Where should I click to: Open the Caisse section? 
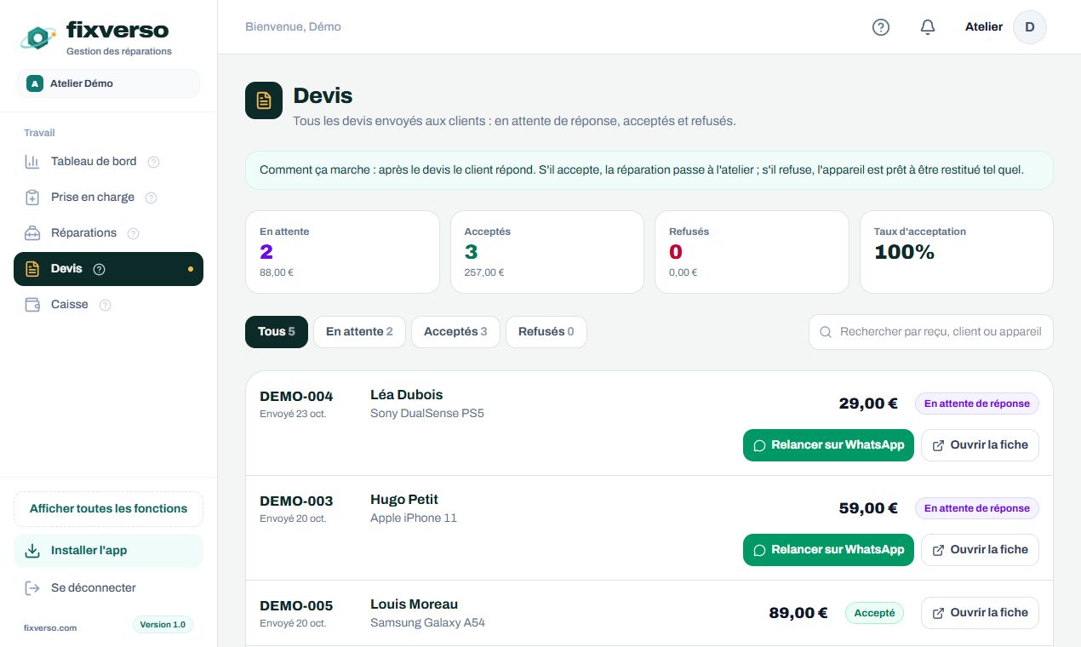(x=108, y=305)
